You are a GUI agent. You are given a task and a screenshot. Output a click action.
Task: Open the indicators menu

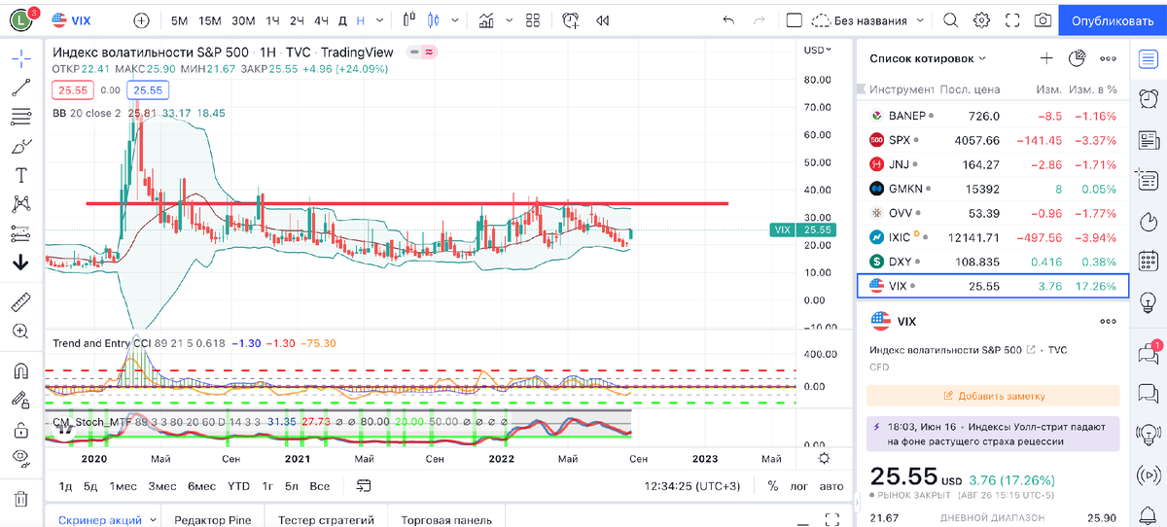[x=486, y=20]
